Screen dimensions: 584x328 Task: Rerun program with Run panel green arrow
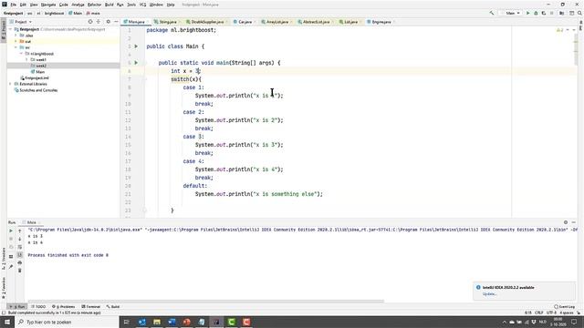(x=11, y=231)
